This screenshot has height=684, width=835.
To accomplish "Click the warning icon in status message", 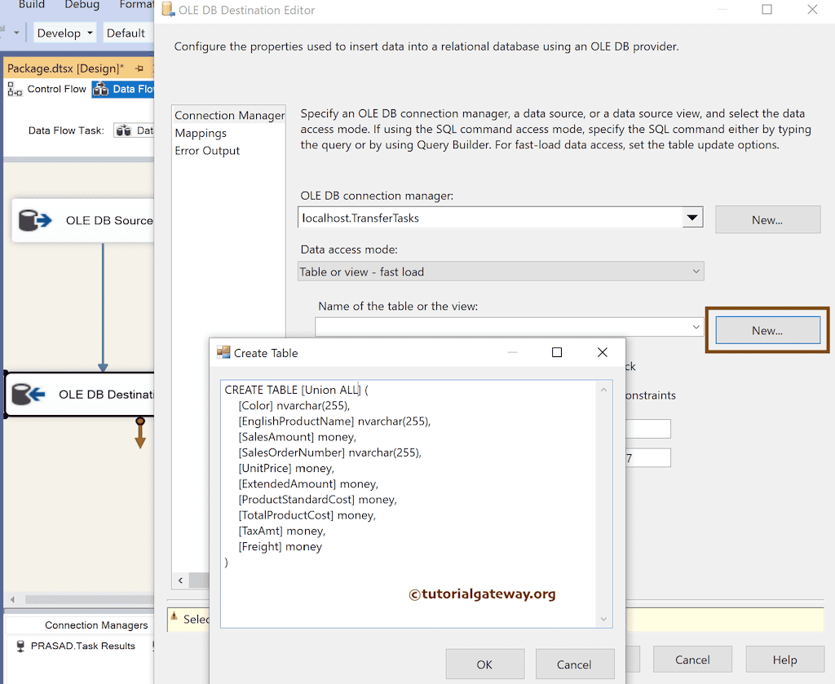I will point(174,616).
